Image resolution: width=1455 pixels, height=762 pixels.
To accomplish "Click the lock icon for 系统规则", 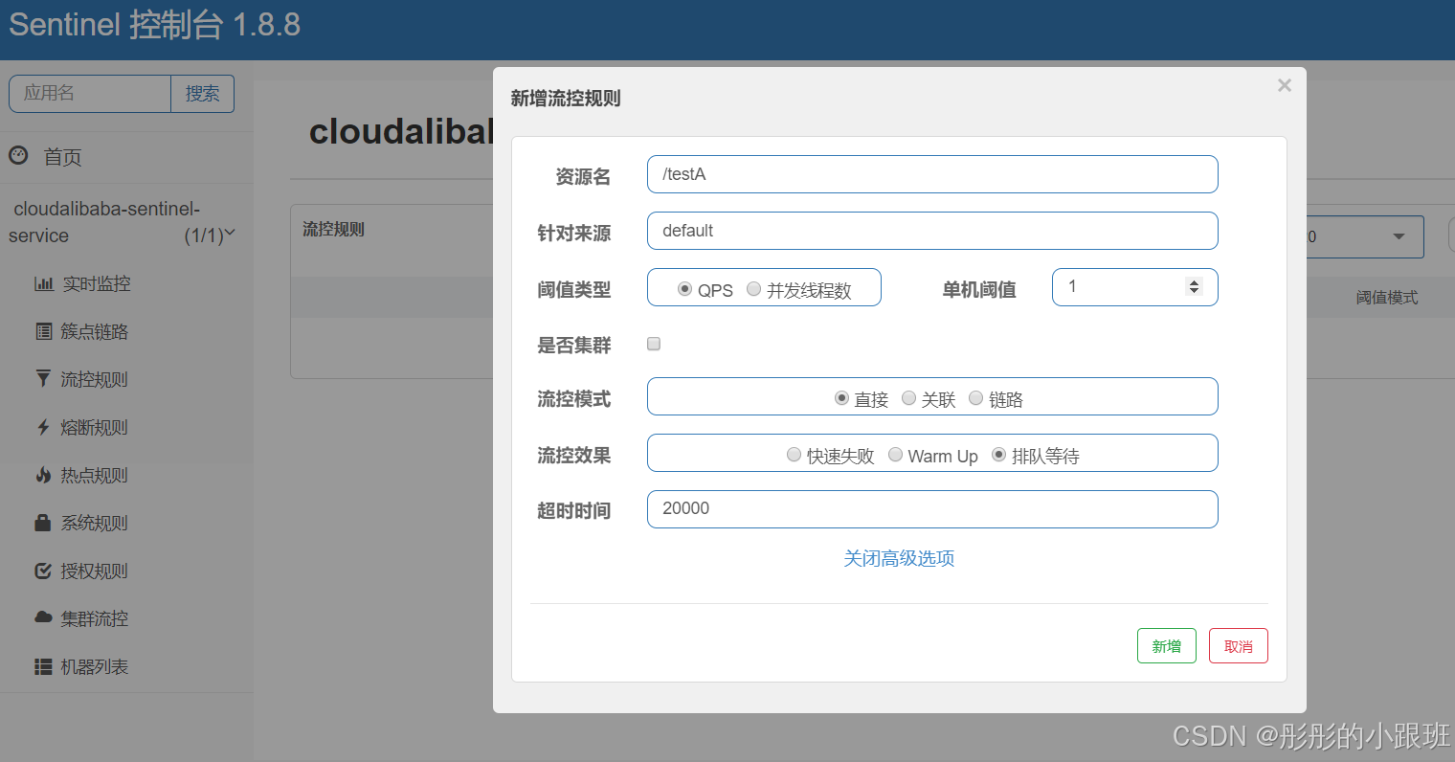I will [x=43, y=523].
